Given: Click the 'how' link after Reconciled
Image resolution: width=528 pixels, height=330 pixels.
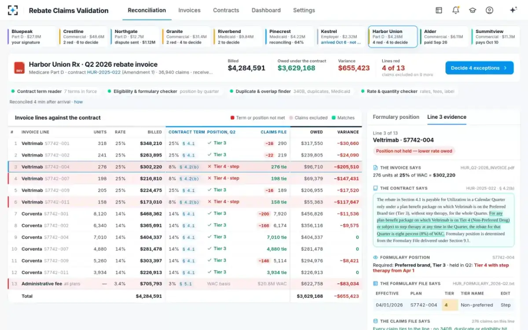Looking at the screenshot, I should coord(78,102).
